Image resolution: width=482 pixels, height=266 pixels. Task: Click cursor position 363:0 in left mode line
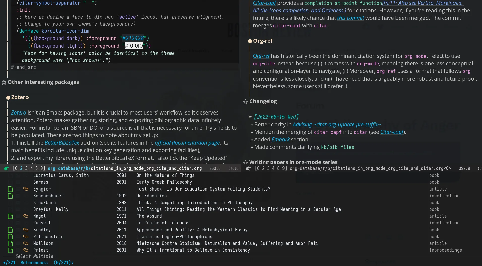pos(215,168)
